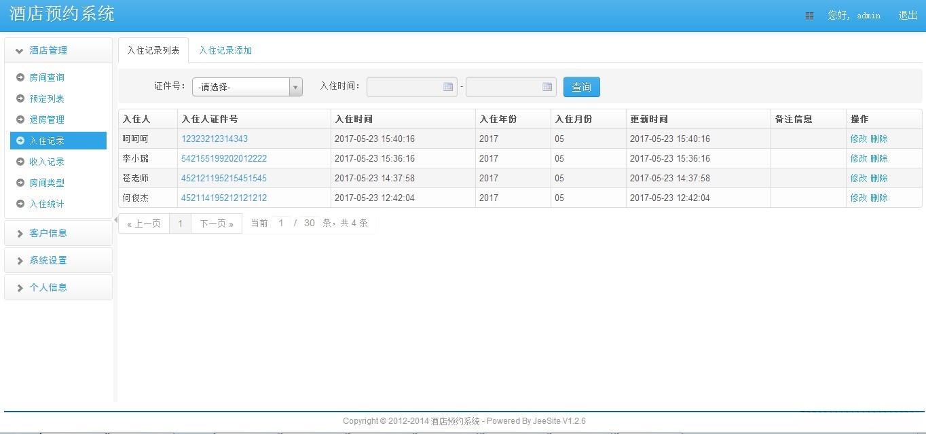Open 房间类型 in the sidebar
The width and height of the screenshot is (926, 434).
[47, 183]
